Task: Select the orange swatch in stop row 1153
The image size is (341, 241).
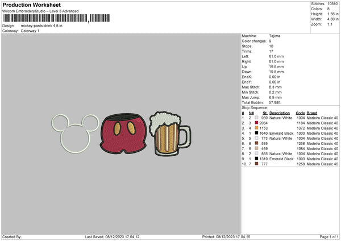Action: point(257,128)
